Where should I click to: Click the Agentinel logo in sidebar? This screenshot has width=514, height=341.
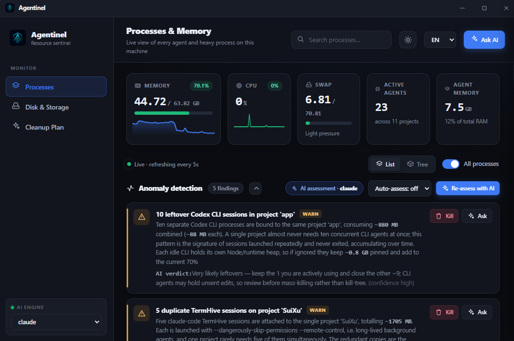[x=18, y=38]
